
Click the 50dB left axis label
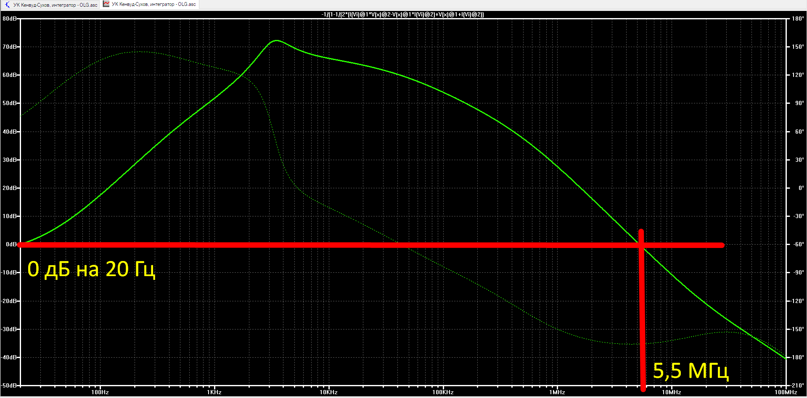tap(10, 103)
